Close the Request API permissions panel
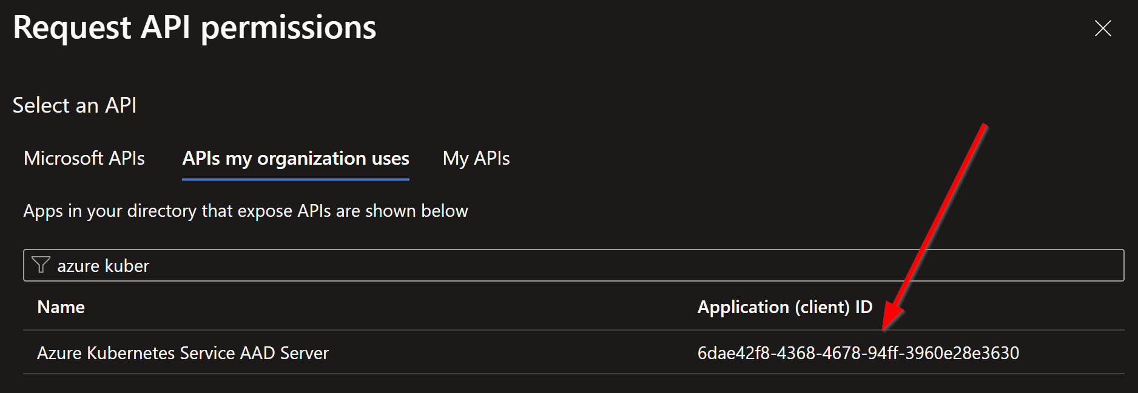1138x393 pixels. point(1103,28)
